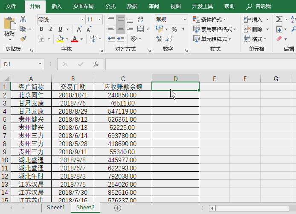Add a new sheet with plus icon
296x214 pixels.
118,208
